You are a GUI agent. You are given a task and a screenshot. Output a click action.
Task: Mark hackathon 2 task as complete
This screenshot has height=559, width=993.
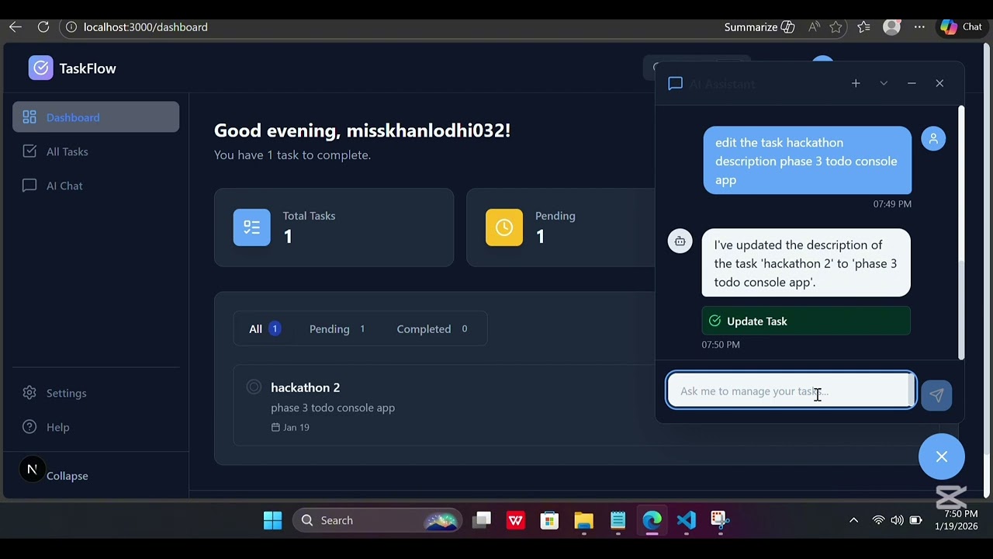click(x=254, y=387)
